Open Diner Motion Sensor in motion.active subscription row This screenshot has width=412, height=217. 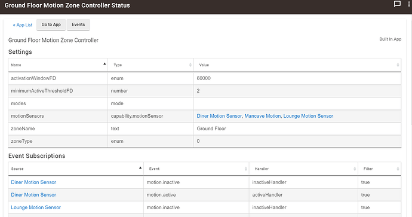pyautogui.click(x=33, y=195)
